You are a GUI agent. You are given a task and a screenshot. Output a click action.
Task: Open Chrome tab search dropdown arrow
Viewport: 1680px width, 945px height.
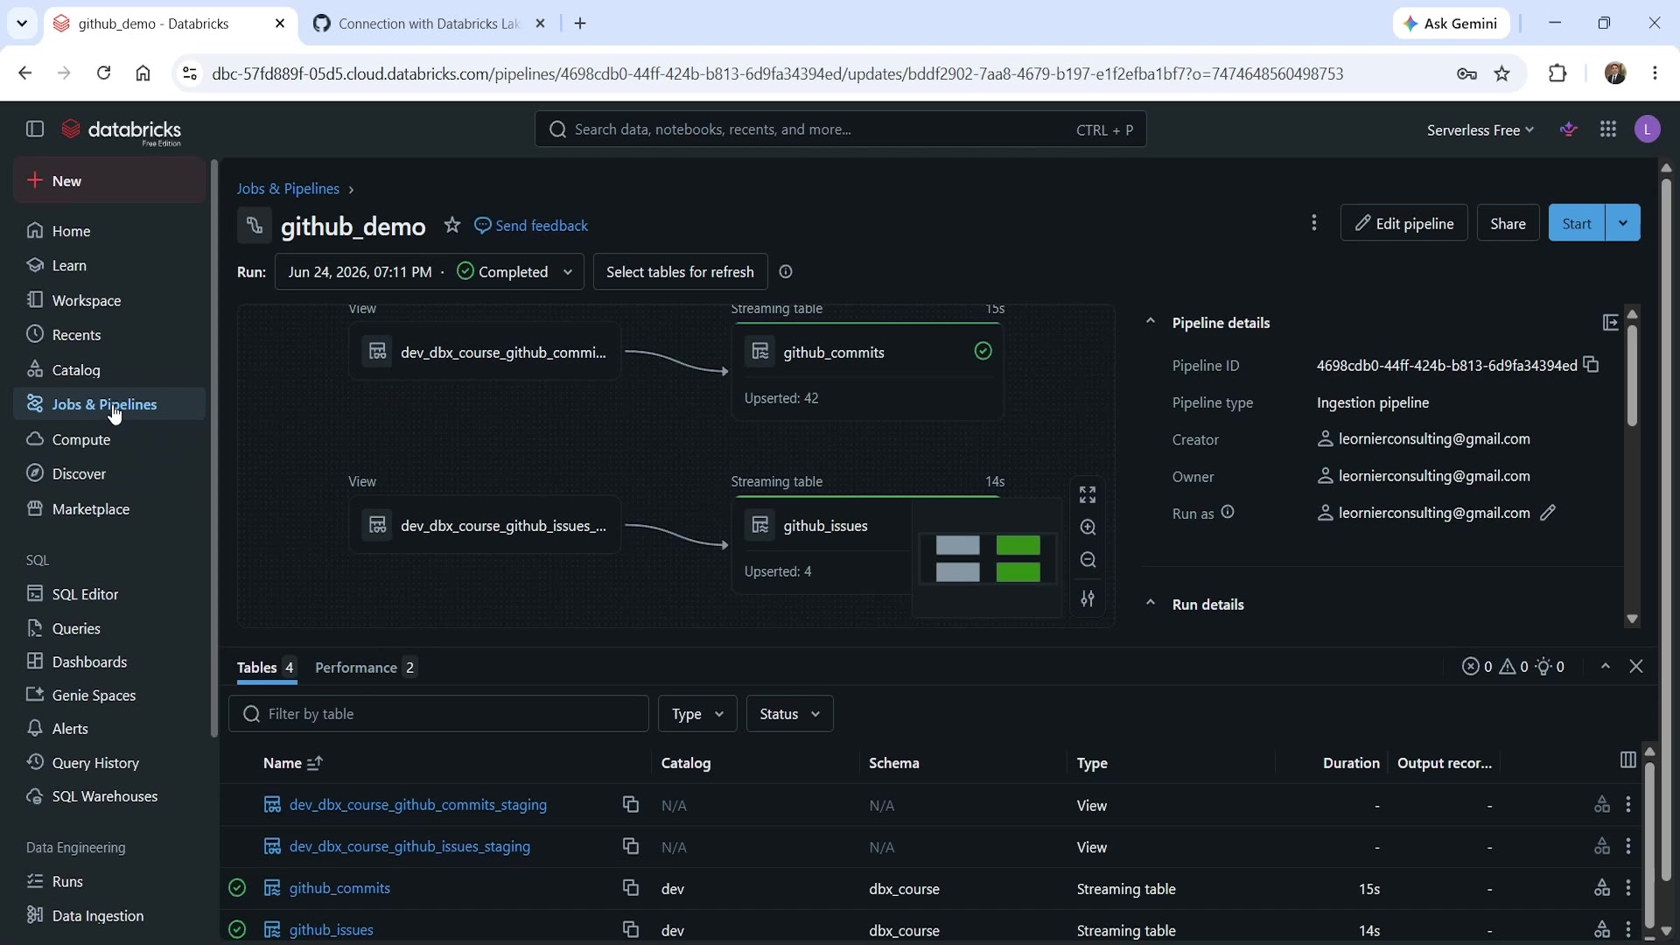pyautogui.click(x=22, y=24)
